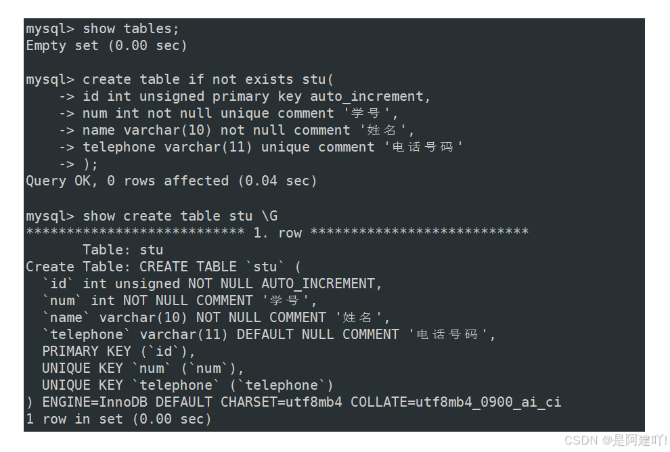Image resolution: width=670 pixels, height=452 pixels.
Task: Click the 'Table: stu' output line
Action: [x=122, y=250]
